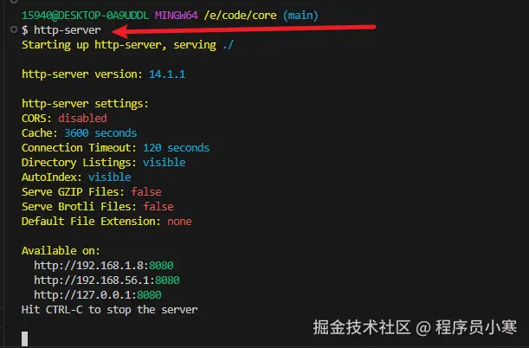Click the CORS disabled value
Screen dimensions: 529x348
click(x=83, y=118)
